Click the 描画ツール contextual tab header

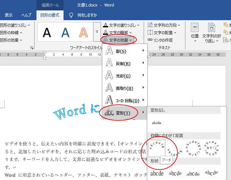click(50, 5)
